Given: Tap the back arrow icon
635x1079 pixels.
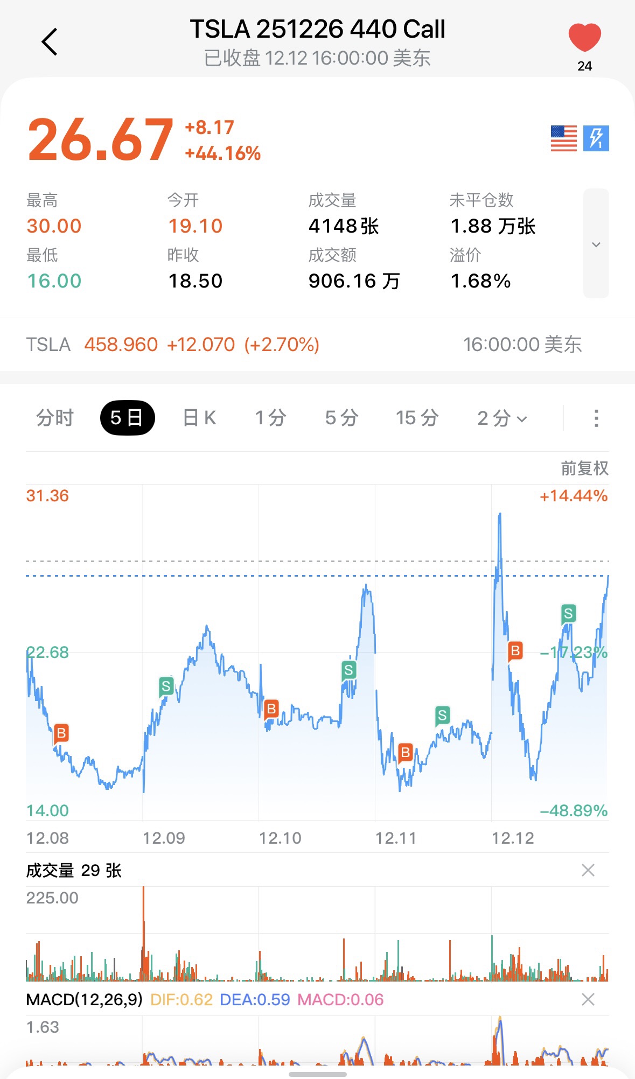Looking at the screenshot, I should [50, 42].
